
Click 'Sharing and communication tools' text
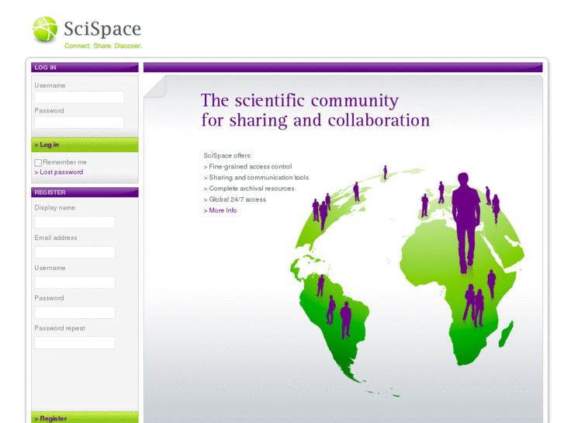click(258, 178)
